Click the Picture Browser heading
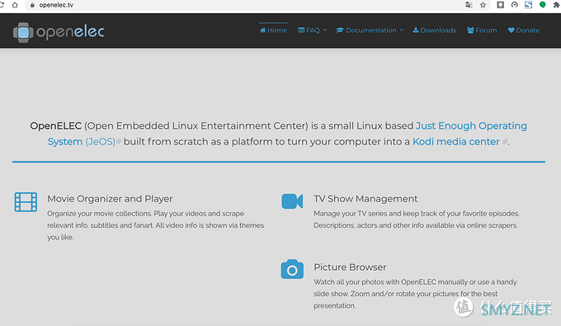The image size is (561, 326). 350,267
